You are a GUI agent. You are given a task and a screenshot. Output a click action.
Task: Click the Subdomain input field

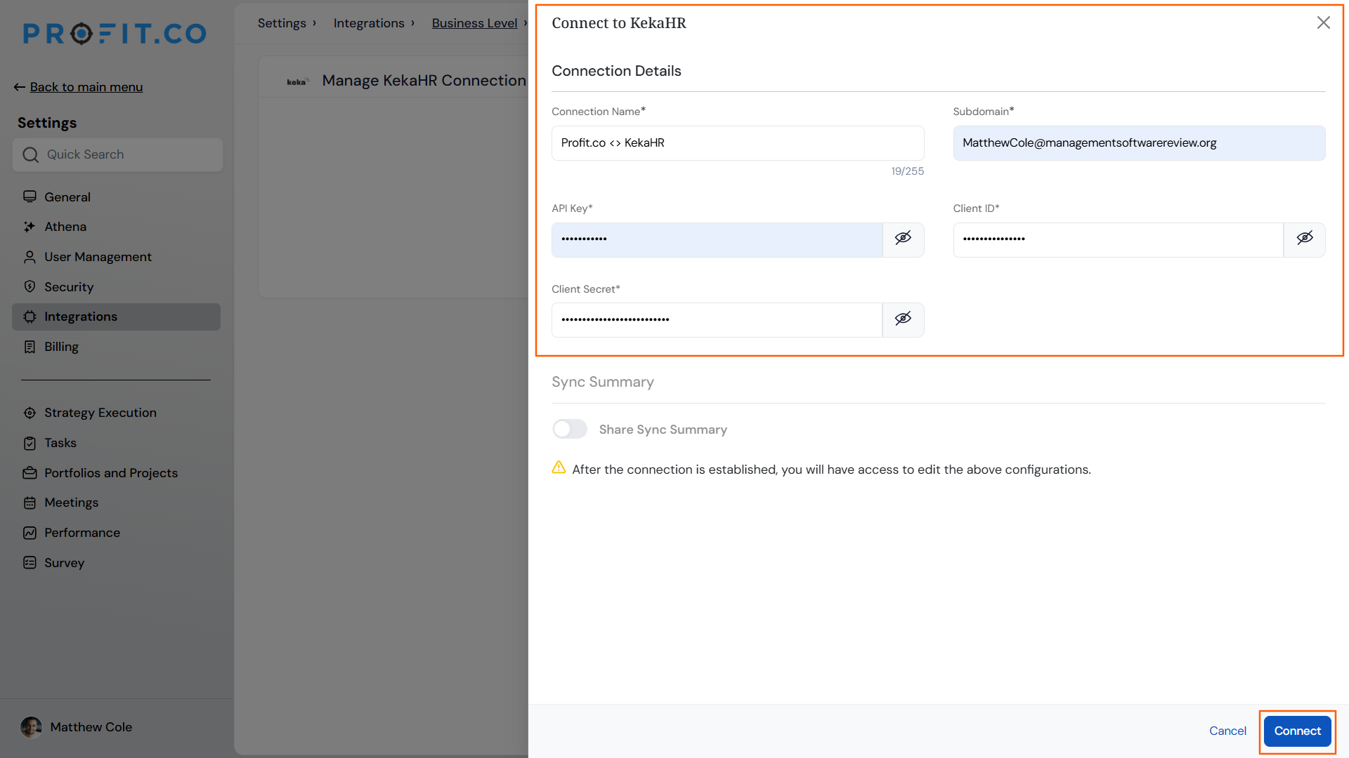click(x=1139, y=143)
